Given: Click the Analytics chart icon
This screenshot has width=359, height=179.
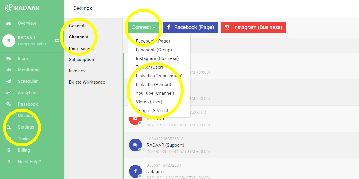Looking at the screenshot, I should [x=9, y=93].
